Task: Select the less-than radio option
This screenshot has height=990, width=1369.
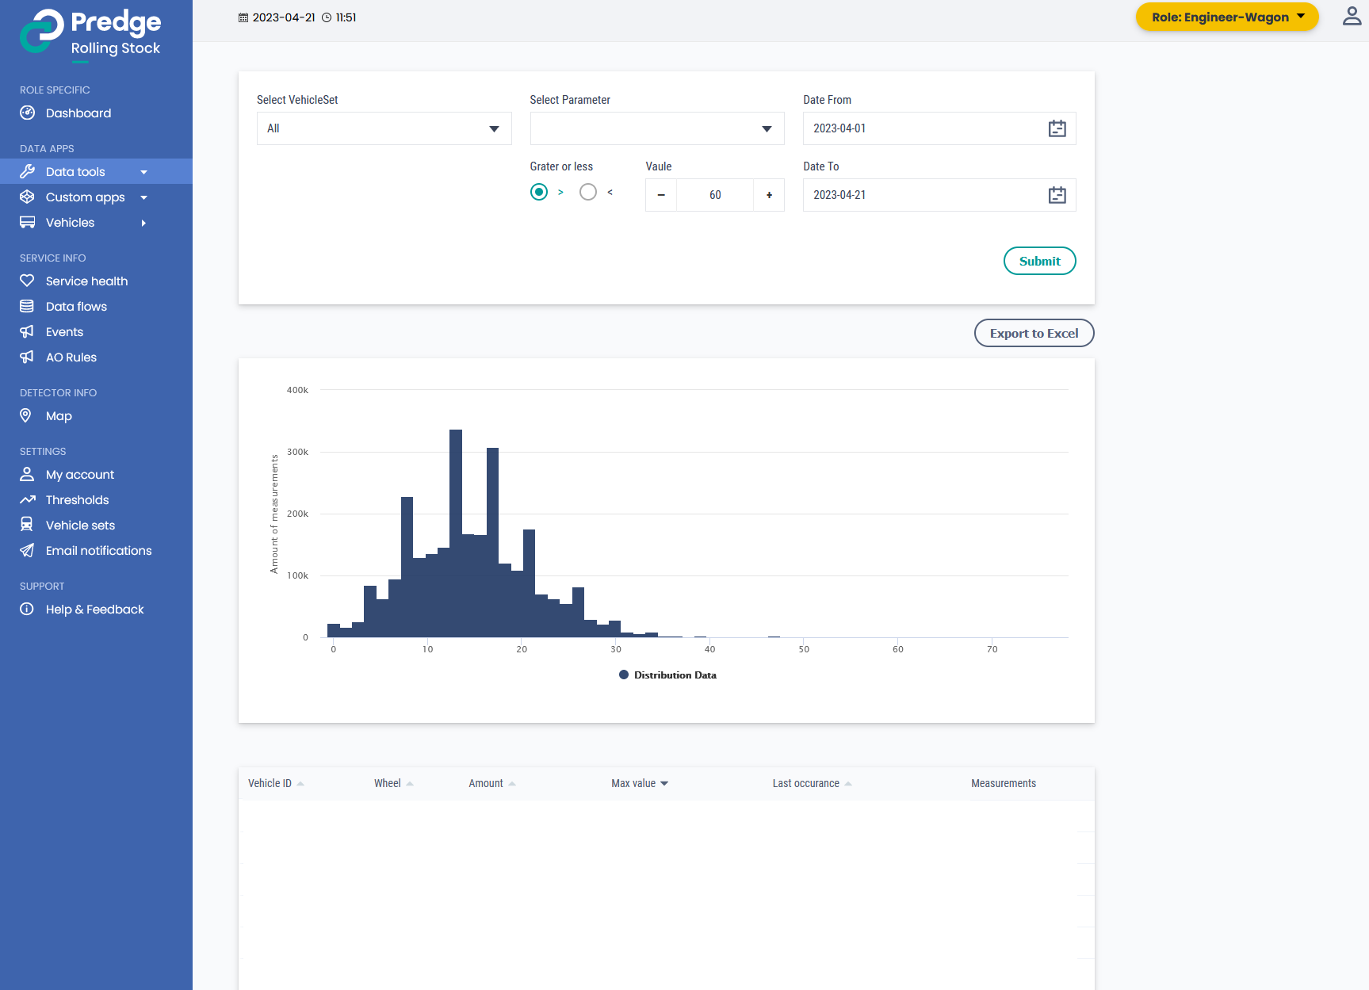Action: tap(587, 192)
